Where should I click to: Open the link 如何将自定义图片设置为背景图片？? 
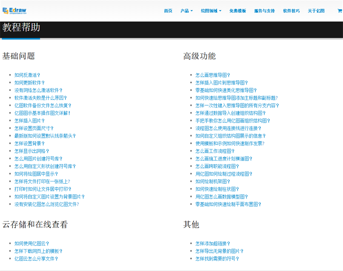(x=50, y=196)
